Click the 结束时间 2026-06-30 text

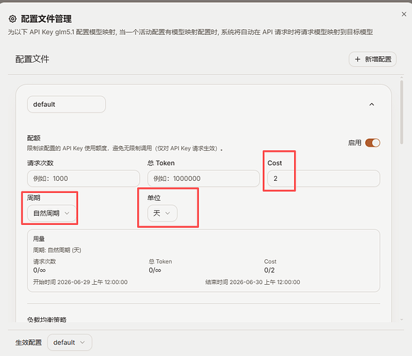pos(252,282)
